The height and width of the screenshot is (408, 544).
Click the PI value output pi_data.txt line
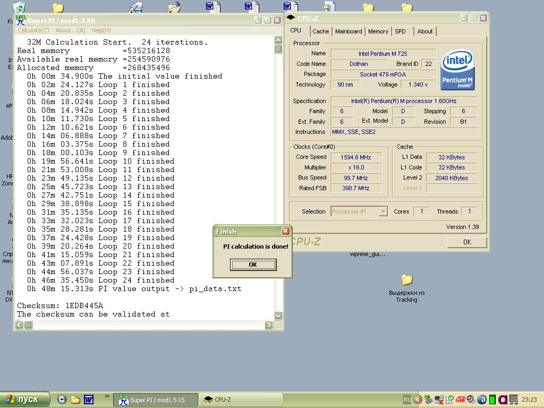pyautogui.click(x=134, y=288)
